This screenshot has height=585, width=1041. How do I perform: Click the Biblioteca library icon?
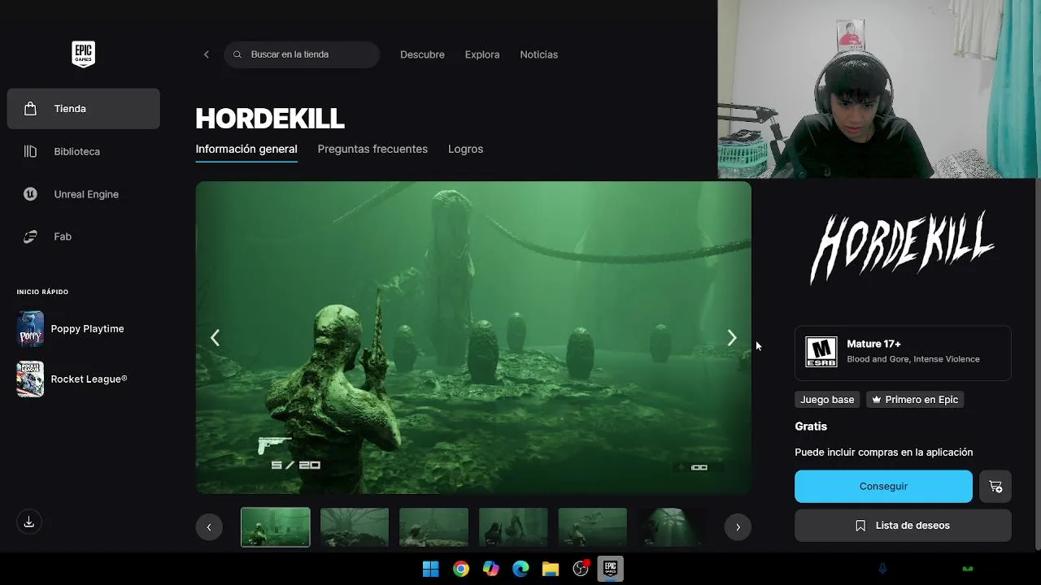30,151
